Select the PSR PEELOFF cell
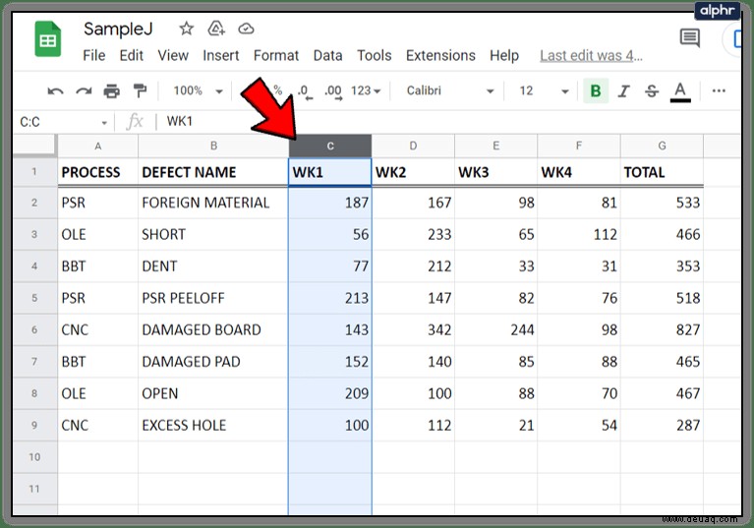This screenshot has height=528, width=754. pos(213,298)
